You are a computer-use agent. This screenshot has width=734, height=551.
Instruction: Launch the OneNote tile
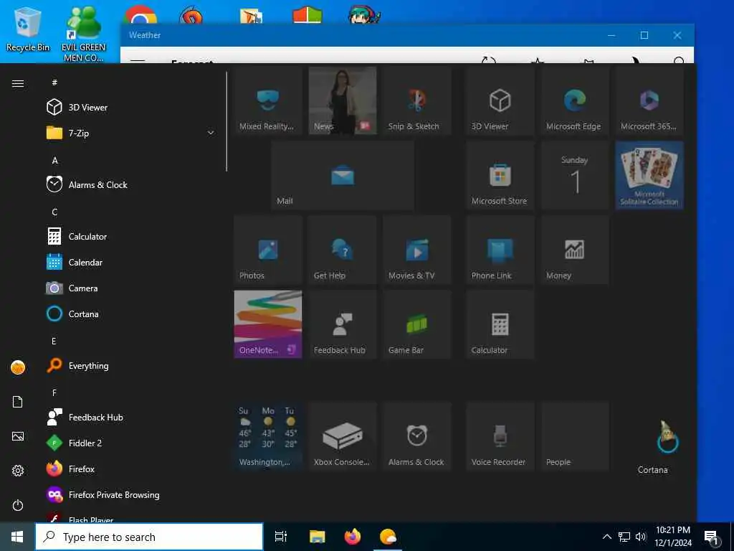[x=268, y=324]
